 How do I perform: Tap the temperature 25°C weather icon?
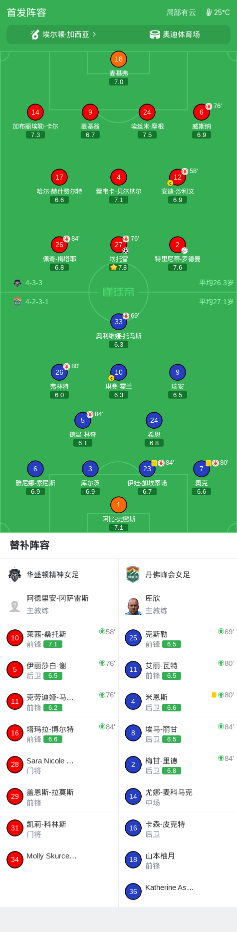tap(209, 13)
